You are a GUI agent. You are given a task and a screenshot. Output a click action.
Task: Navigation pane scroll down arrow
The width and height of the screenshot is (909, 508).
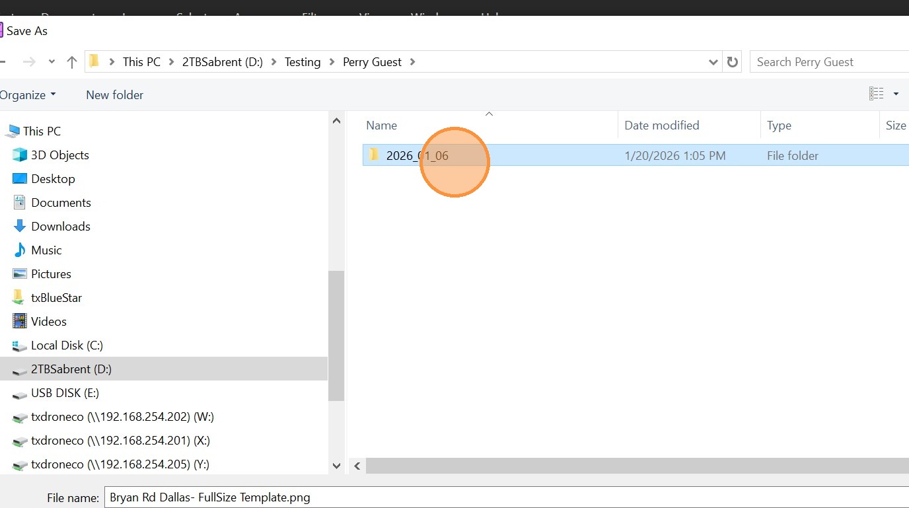click(336, 465)
